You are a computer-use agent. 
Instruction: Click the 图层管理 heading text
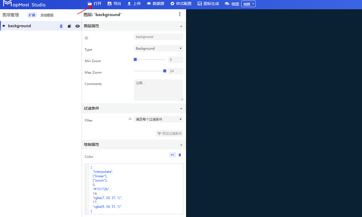11,15
